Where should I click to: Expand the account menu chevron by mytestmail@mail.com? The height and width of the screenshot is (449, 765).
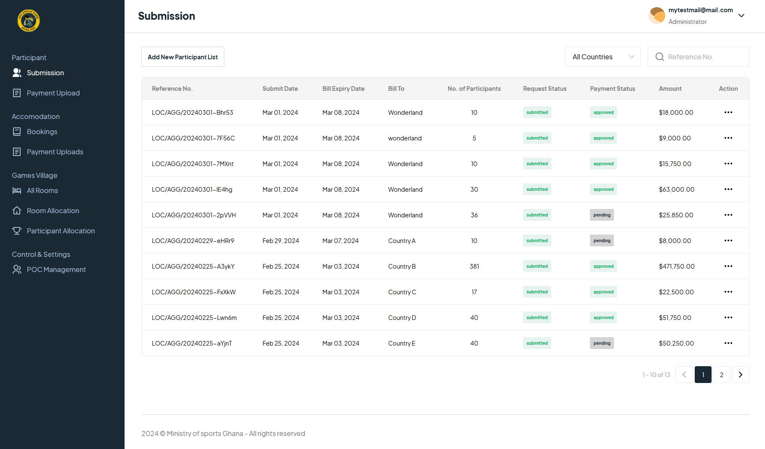click(x=741, y=16)
